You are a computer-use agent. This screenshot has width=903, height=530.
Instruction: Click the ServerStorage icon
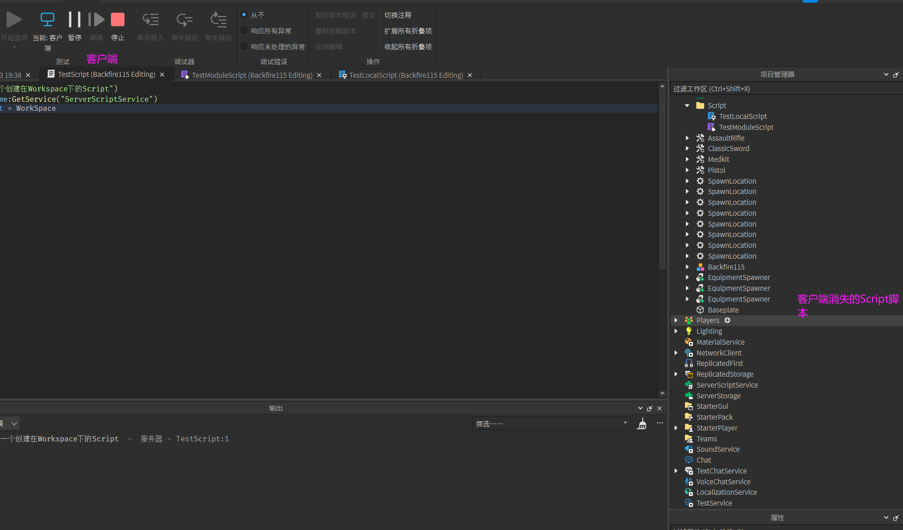pos(689,396)
